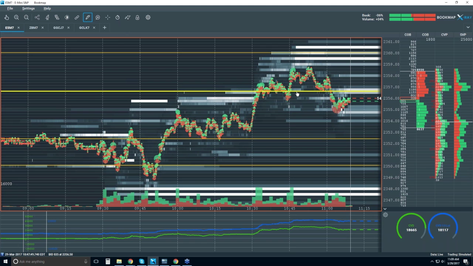The image size is (473, 266).
Task: Open the Action Center notification icon
Action: coord(466,262)
